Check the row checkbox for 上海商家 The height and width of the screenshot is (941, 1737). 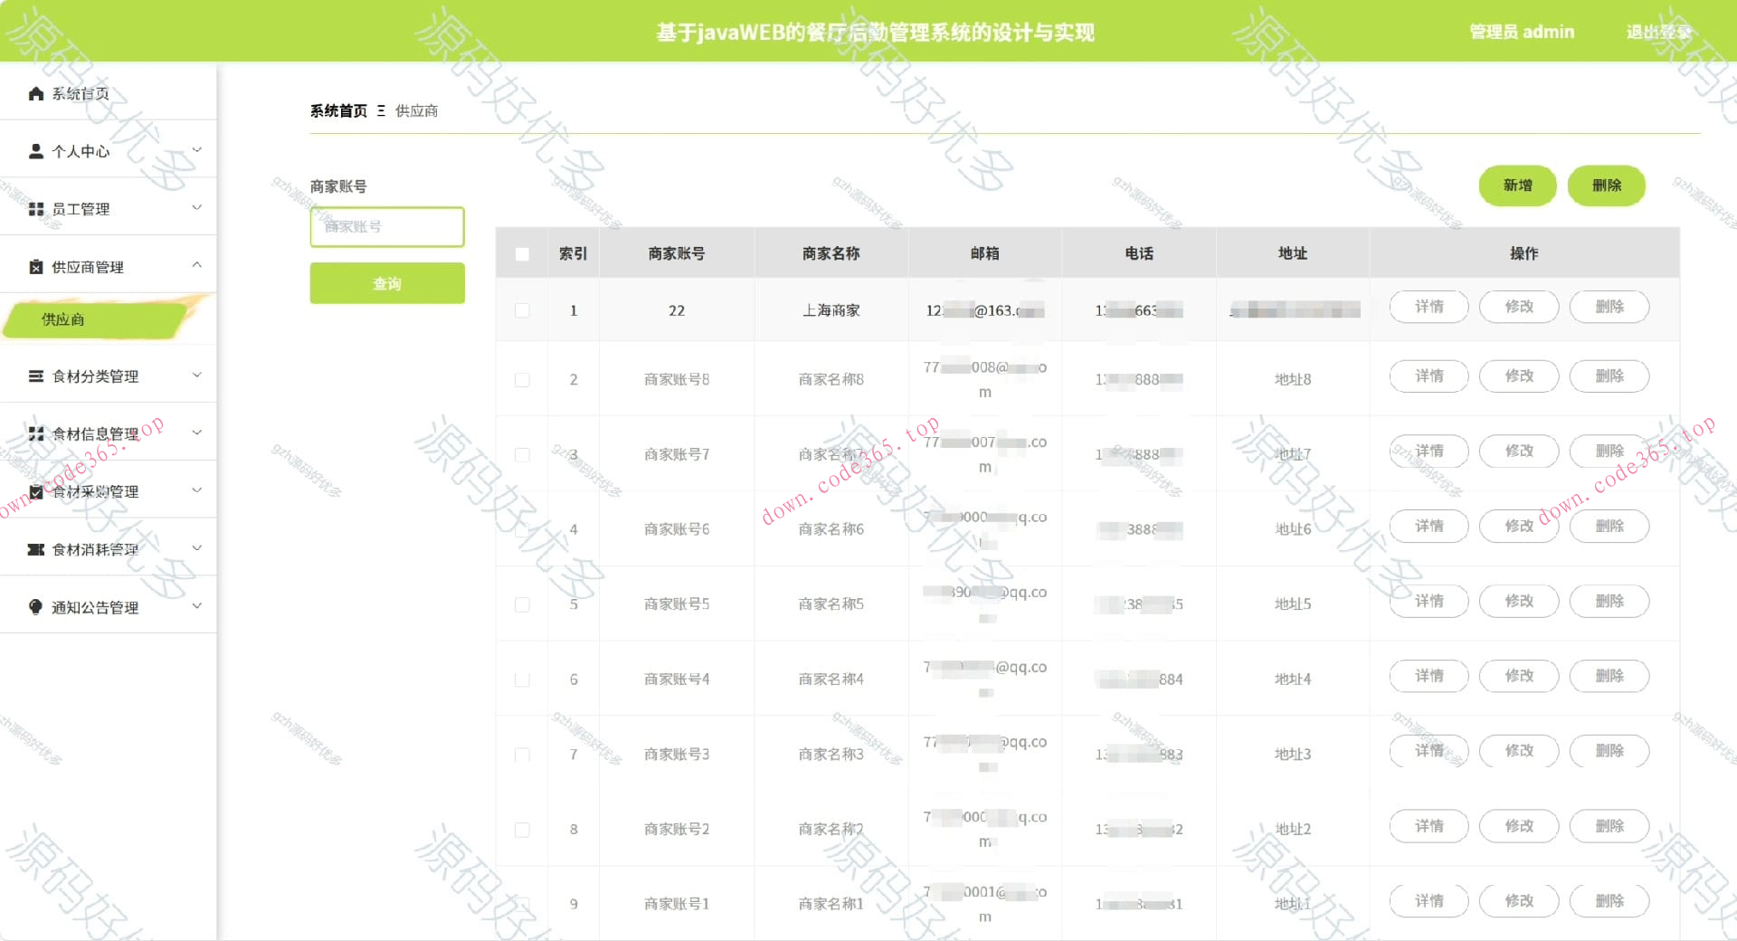pyautogui.click(x=522, y=310)
